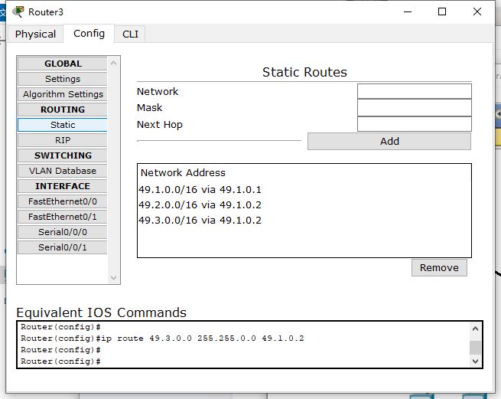The width and height of the screenshot is (501, 399).
Task: Click IOS commands scroll up arrow
Action: tap(475, 329)
